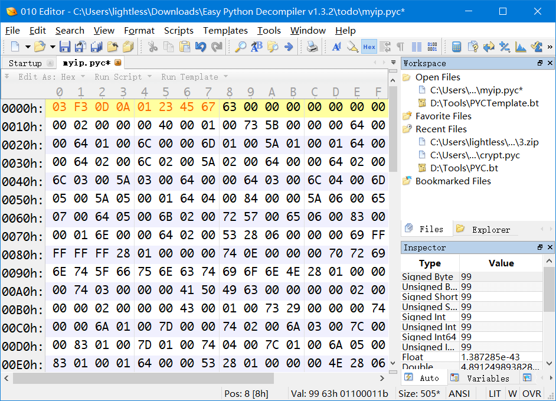Open the Calculator tool icon

pyautogui.click(x=456, y=47)
